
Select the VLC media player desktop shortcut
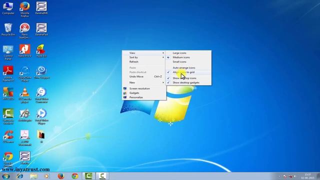[24, 95]
